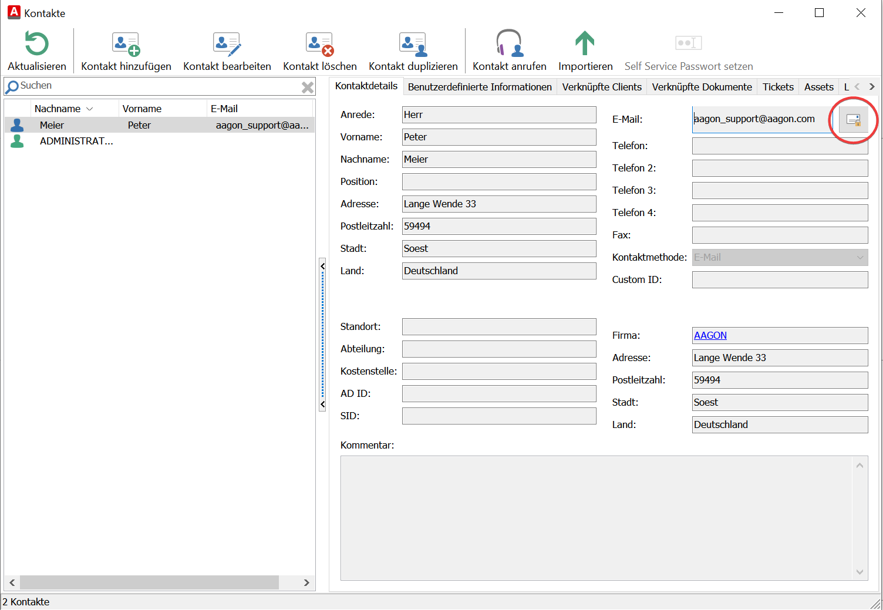Collapse the contact list panel splitter
The height and width of the screenshot is (610, 883).
point(322,267)
